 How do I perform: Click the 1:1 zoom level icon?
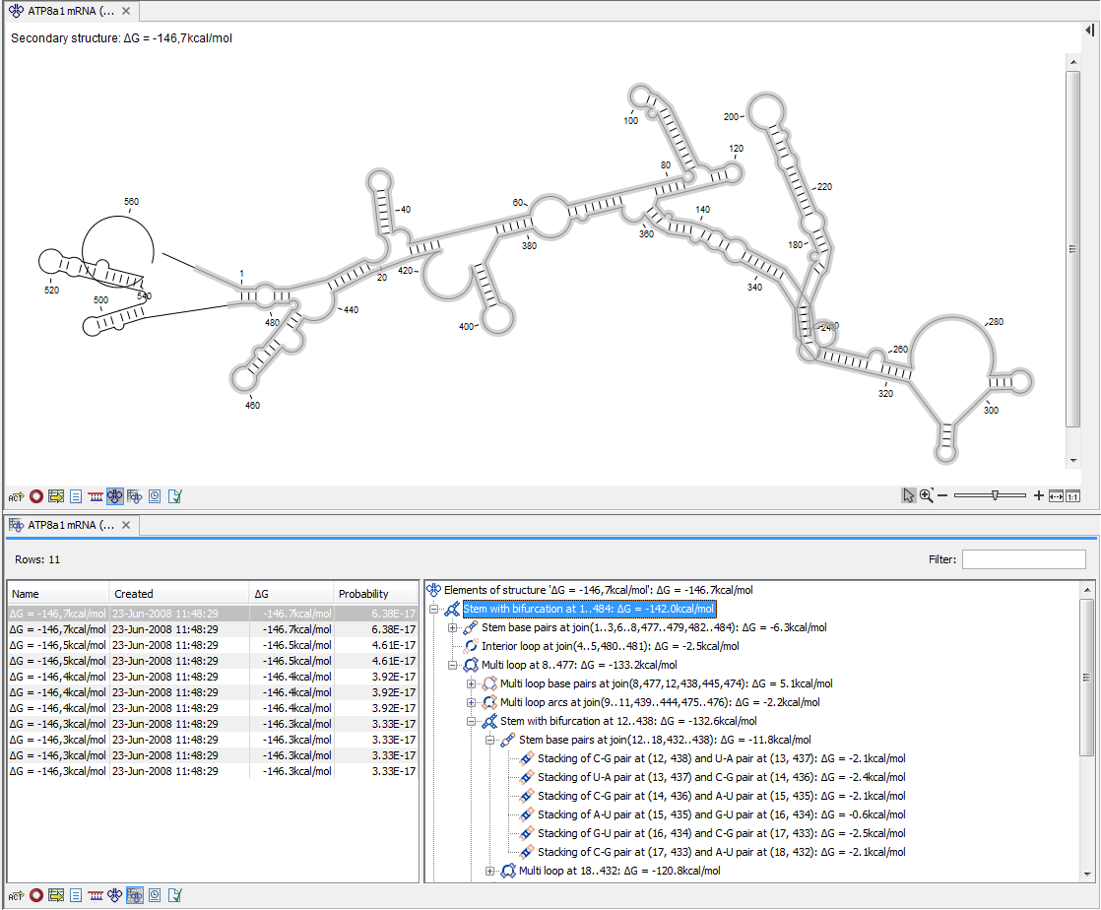(x=1072, y=495)
